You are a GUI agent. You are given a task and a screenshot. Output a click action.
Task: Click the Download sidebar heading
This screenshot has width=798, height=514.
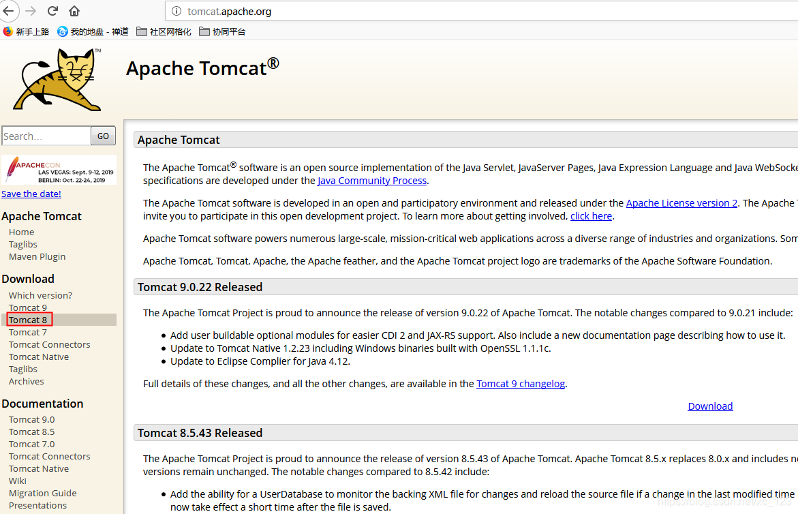click(28, 279)
